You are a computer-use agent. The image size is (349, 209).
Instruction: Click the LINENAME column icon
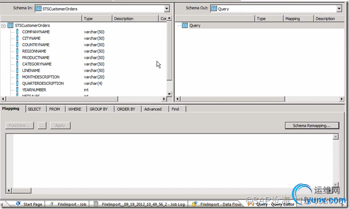(17, 70)
